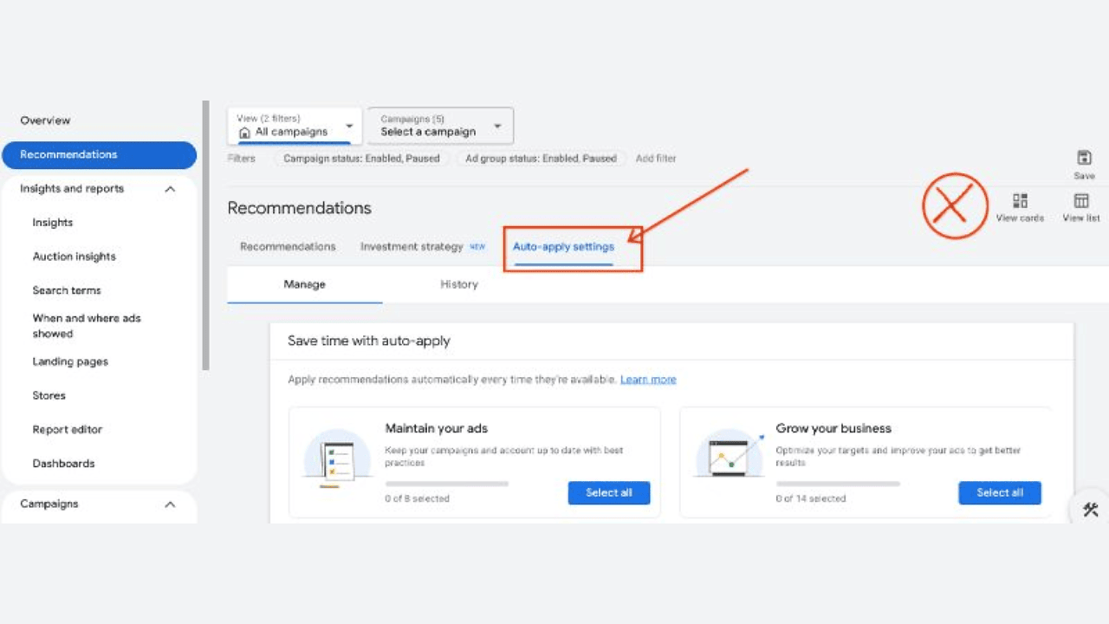Image resolution: width=1109 pixels, height=624 pixels.
Task: Switch to View list layout
Action: [x=1080, y=201]
